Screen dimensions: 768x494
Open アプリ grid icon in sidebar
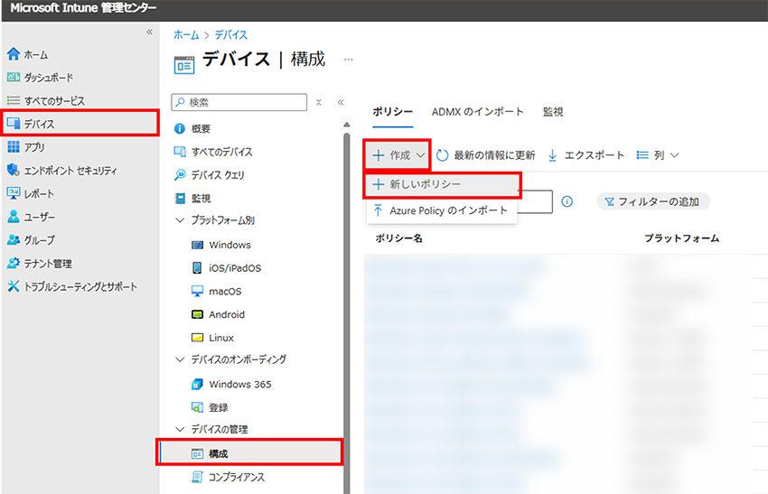click(14, 147)
